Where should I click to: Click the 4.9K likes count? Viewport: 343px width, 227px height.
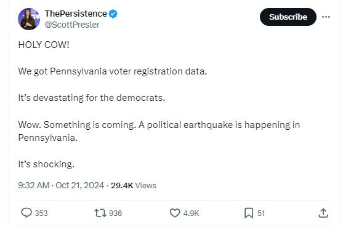pyautogui.click(x=191, y=213)
